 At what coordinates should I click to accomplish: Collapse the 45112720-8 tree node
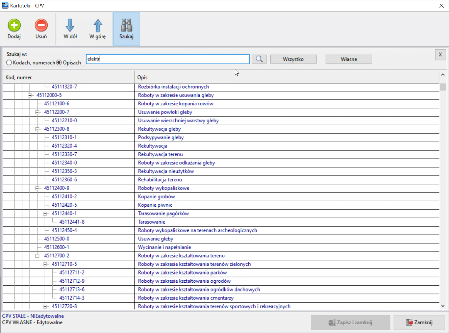(x=45, y=306)
